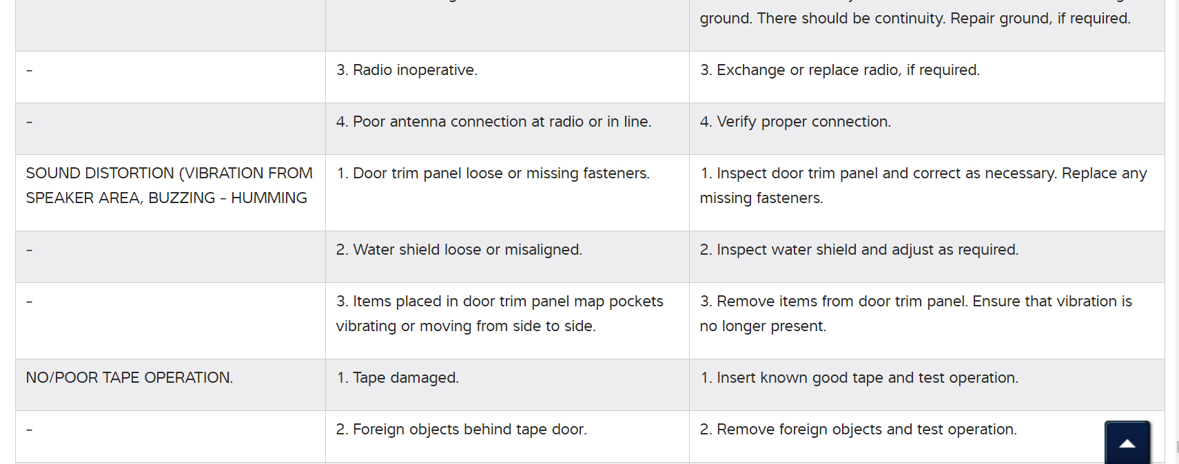
Task: Click the dash cell beside "Radio inoperative"
Action: point(30,70)
